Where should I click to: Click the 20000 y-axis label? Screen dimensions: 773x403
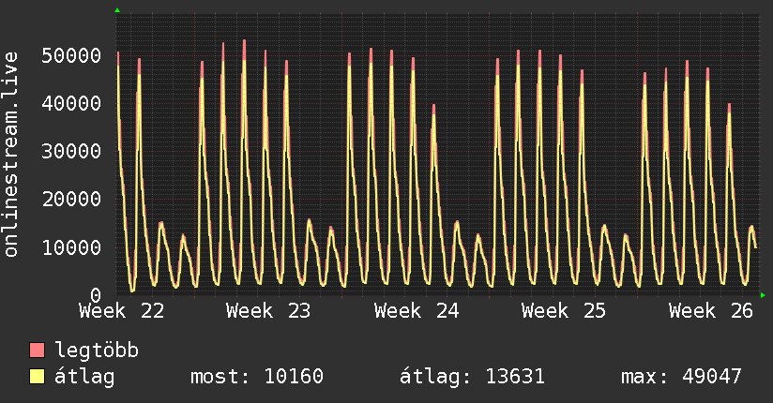click(x=71, y=199)
